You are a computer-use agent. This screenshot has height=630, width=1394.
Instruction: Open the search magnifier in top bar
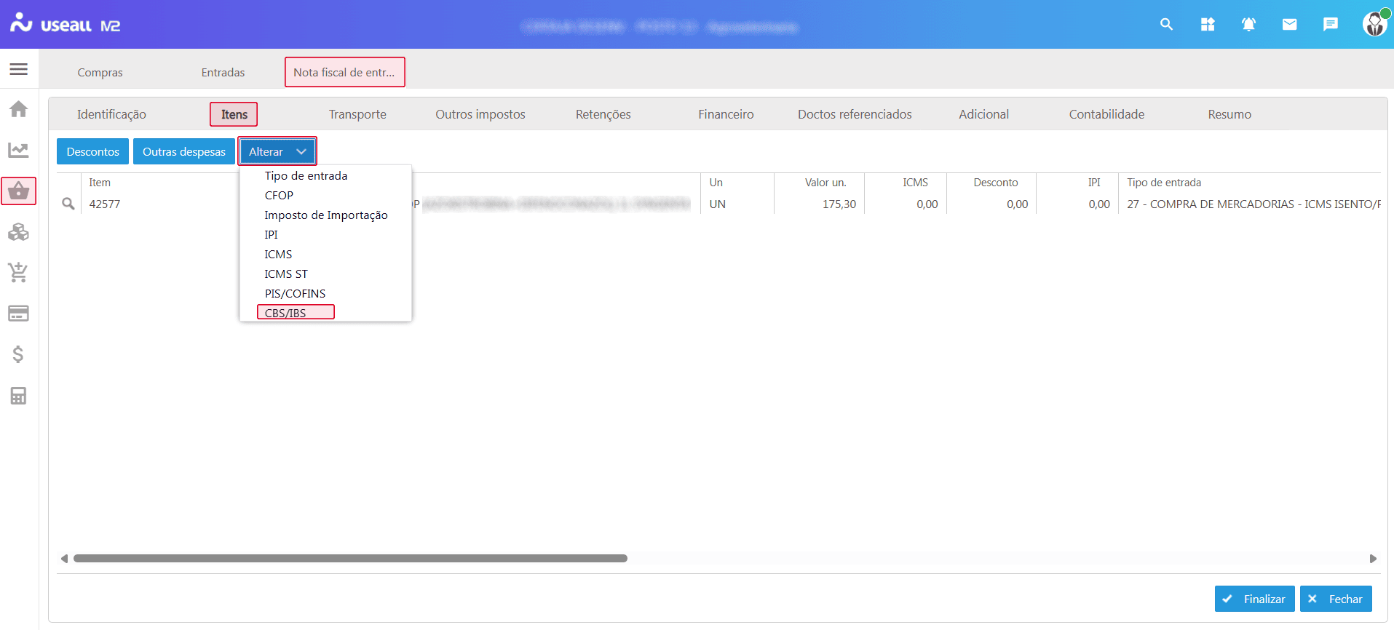1166,25
